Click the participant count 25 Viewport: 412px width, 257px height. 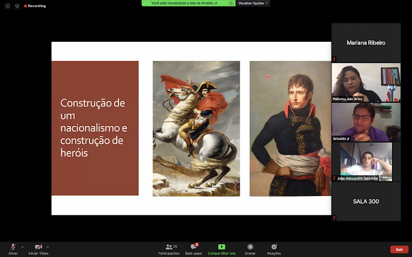(x=175, y=247)
